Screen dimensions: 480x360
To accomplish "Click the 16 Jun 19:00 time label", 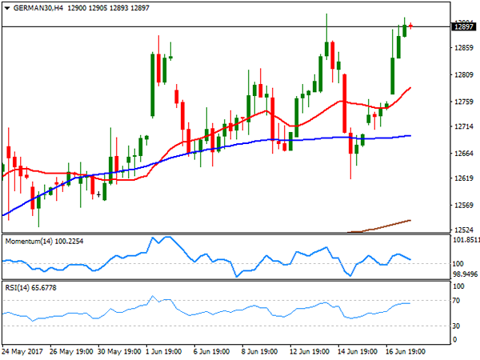I will coord(406,351).
